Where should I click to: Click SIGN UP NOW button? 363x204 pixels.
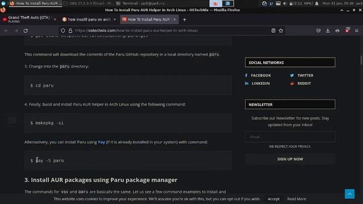(x=290, y=159)
